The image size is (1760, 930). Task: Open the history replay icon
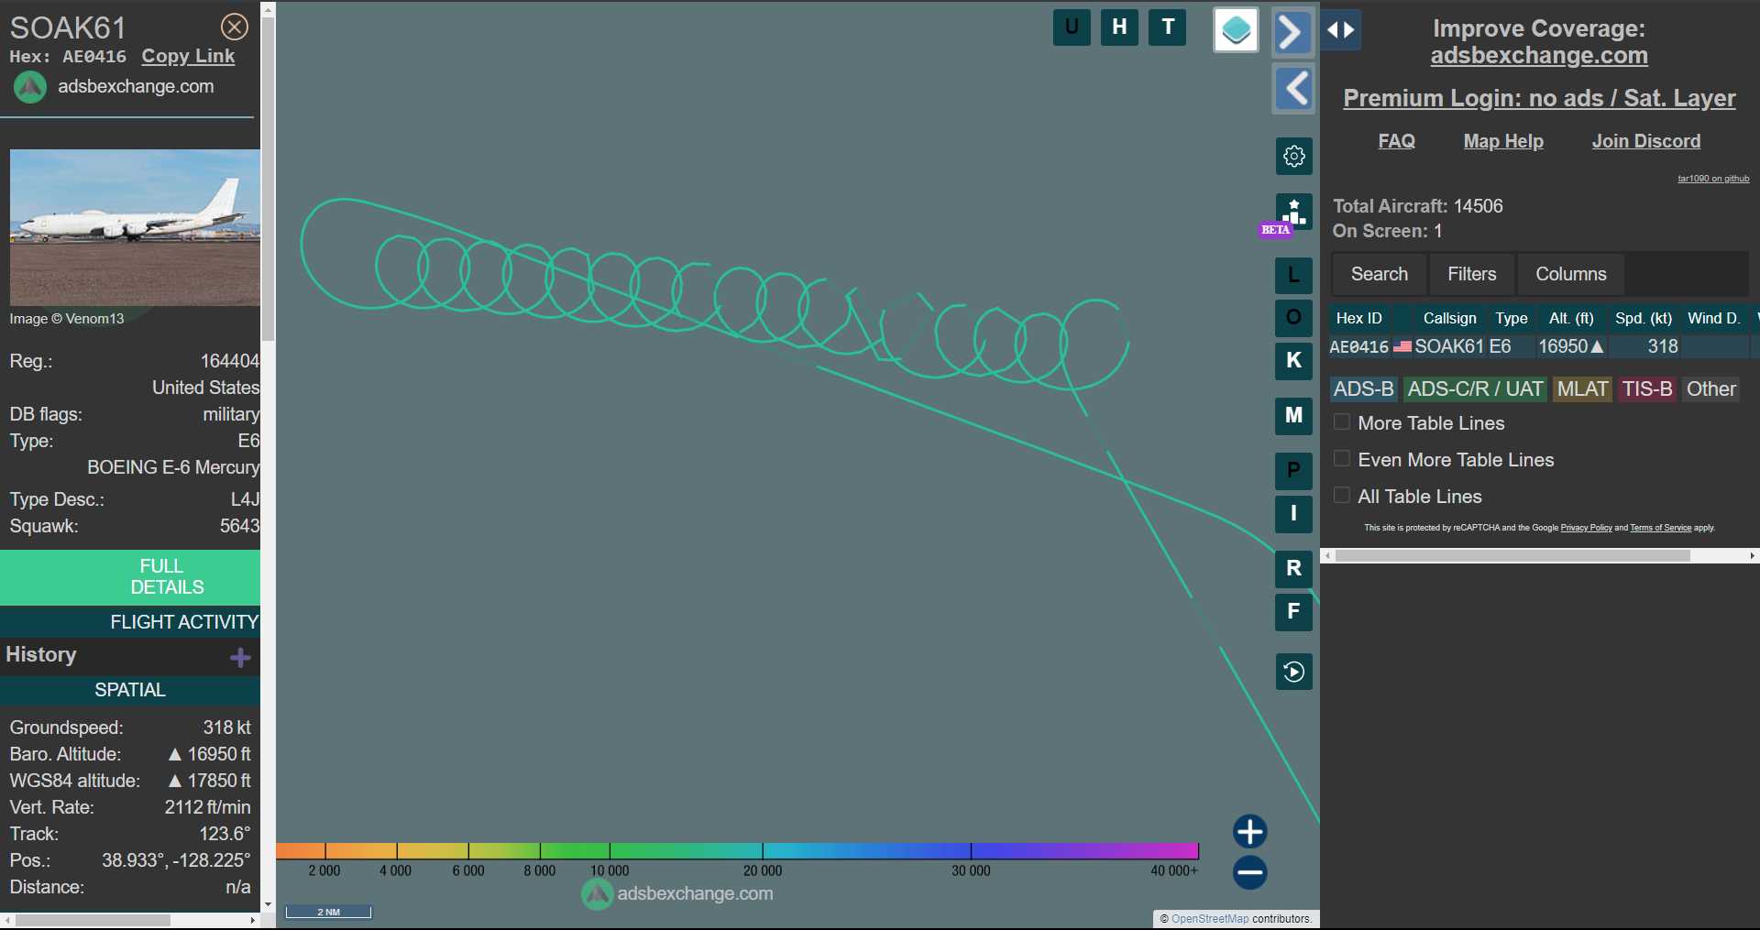tap(1293, 672)
